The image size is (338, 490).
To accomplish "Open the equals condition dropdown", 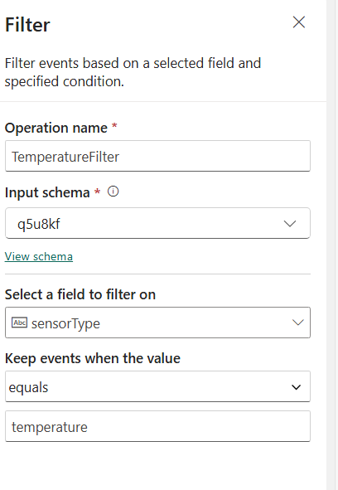I will [157, 386].
